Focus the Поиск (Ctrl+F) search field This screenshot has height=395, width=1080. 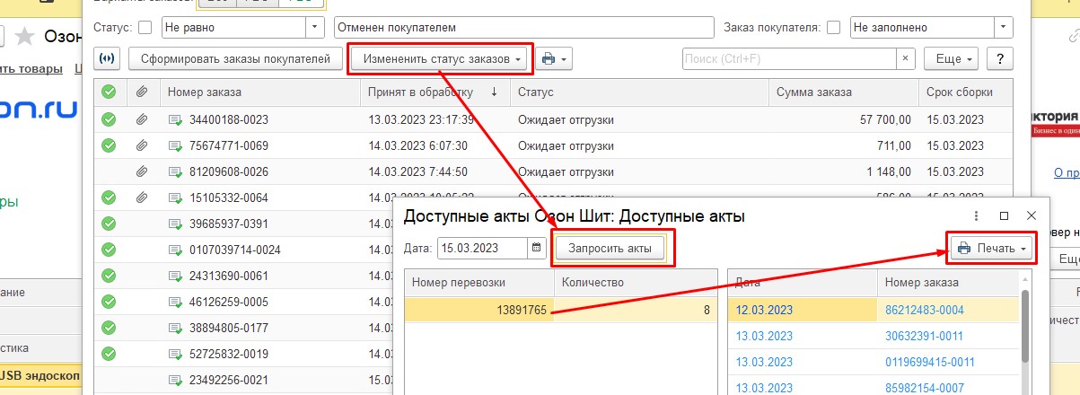pos(789,59)
